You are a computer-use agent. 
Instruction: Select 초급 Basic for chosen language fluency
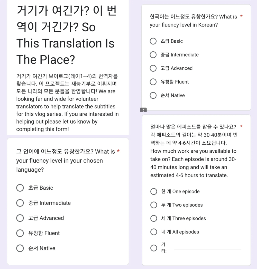tap(20, 188)
